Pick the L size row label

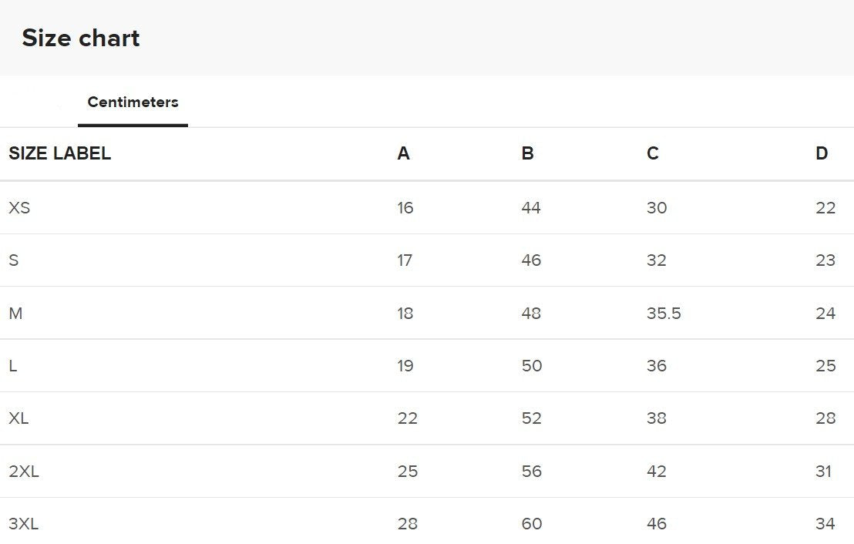pyautogui.click(x=13, y=366)
